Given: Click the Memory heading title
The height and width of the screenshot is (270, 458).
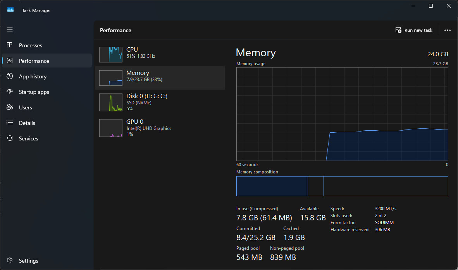Looking at the screenshot, I should pyautogui.click(x=256, y=53).
